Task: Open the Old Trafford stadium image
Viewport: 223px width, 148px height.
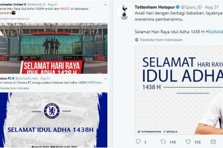Action: pos(54,48)
